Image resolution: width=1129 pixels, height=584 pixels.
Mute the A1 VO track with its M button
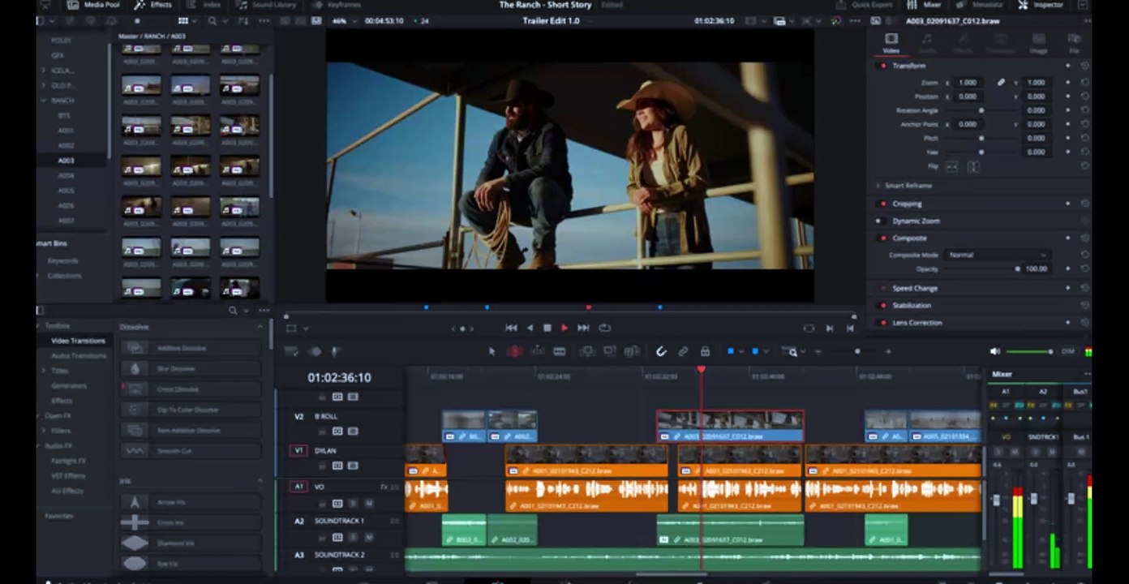point(368,503)
